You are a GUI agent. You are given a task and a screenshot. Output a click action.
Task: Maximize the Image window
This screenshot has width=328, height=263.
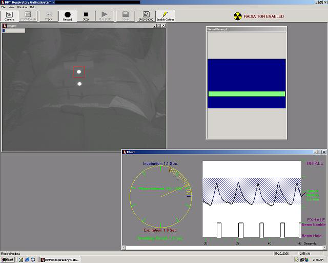pos(159,26)
